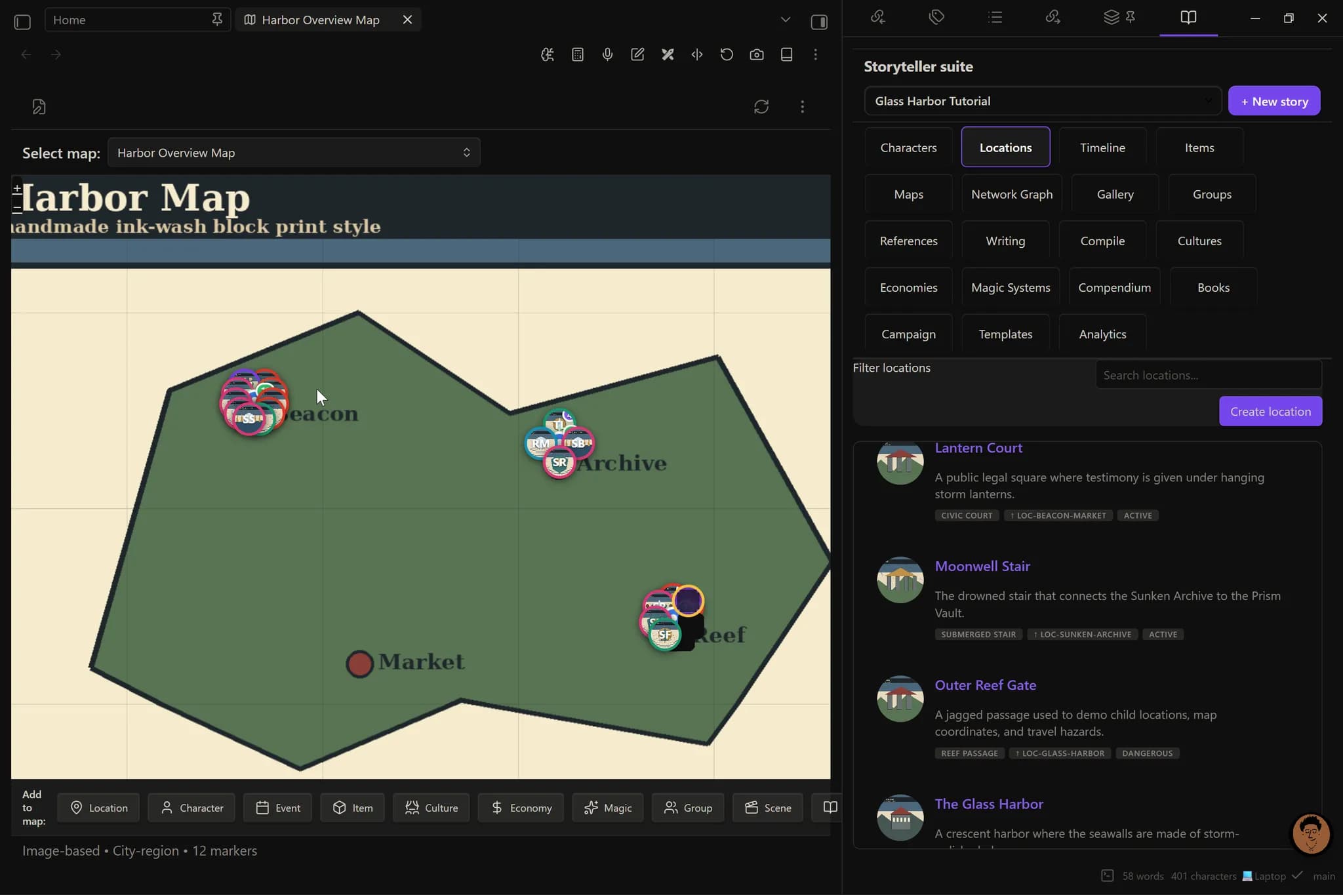Go back with the left arrow
Viewport: 1343px width, 895px height.
(26, 54)
